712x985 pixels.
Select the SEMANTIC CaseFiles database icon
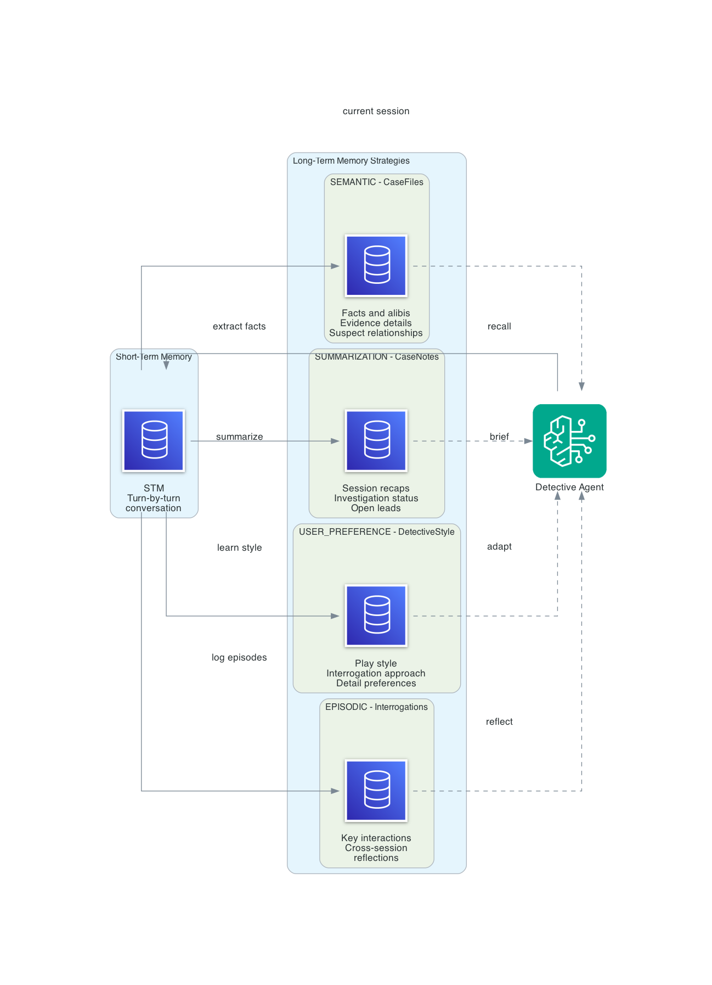point(376,266)
